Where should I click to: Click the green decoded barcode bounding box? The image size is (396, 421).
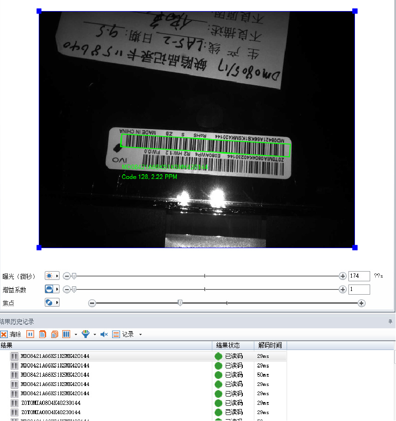coord(205,145)
